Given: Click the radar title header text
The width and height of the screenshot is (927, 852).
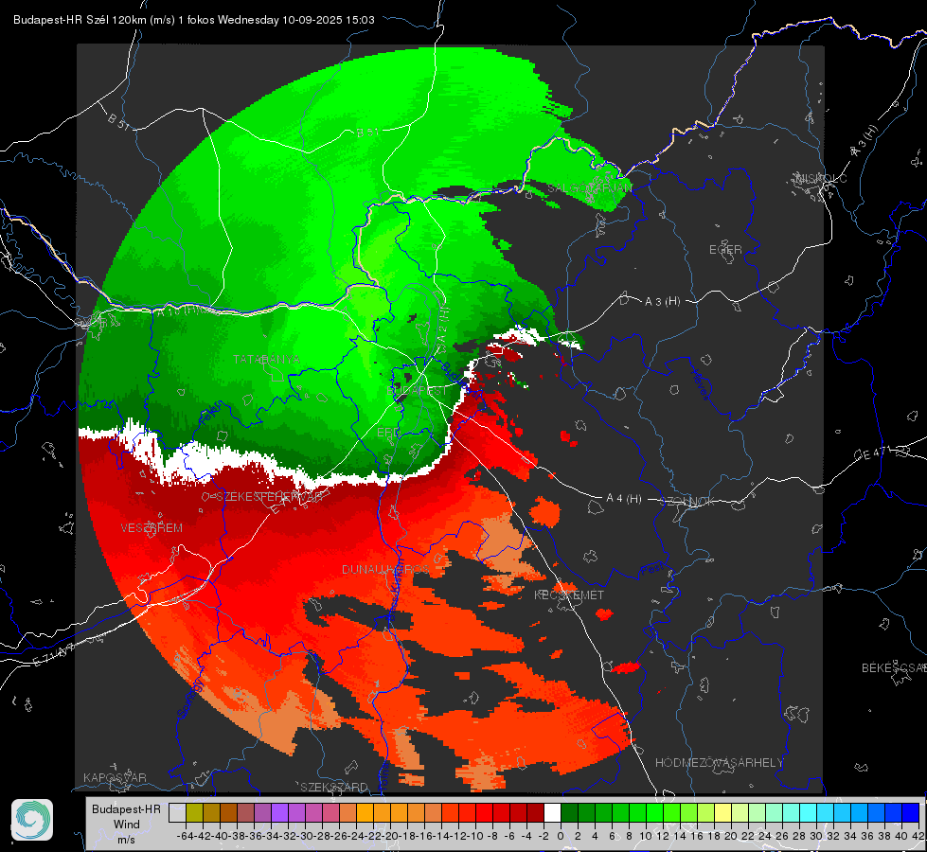Looking at the screenshot, I should (194, 20).
